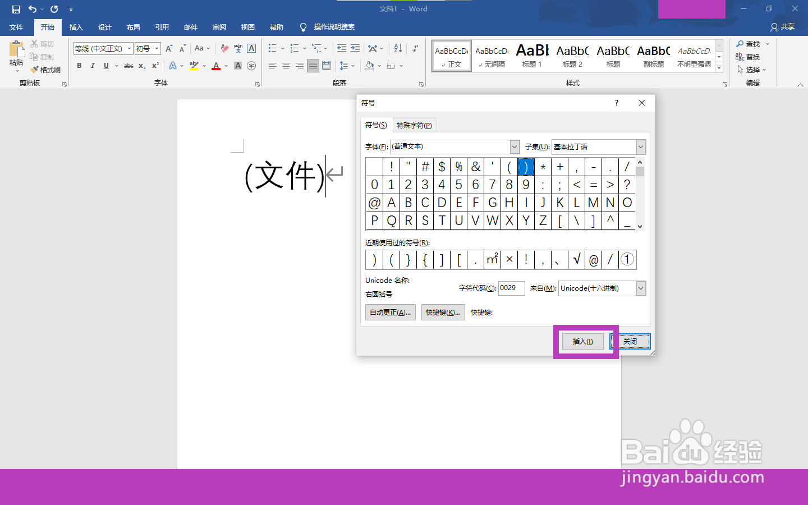Click the Share button

[x=782, y=27]
